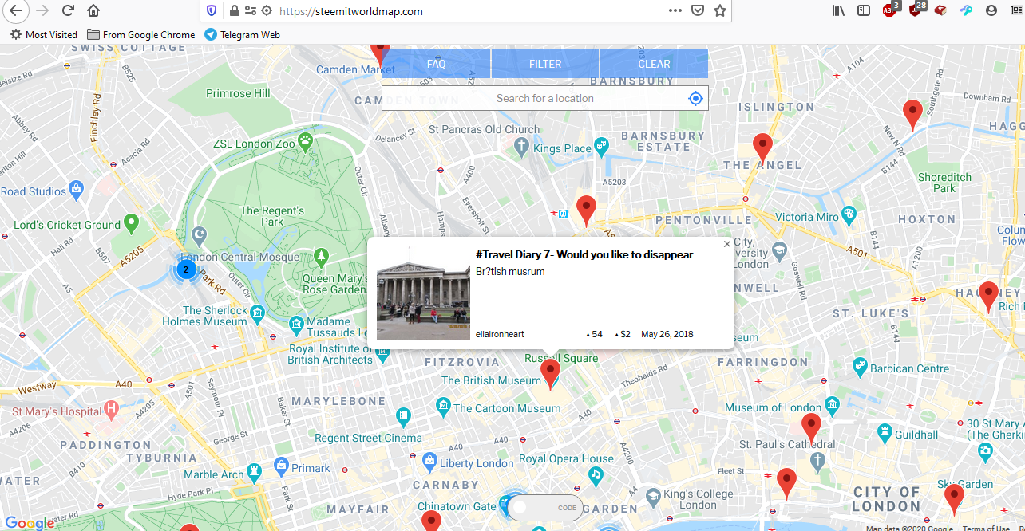Close the post info popup
1025x531 pixels.
click(x=727, y=244)
